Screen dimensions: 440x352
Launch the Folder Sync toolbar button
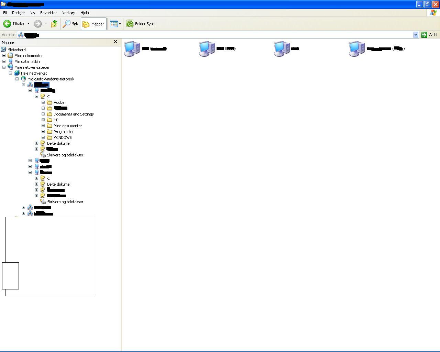click(x=140, y=24)
